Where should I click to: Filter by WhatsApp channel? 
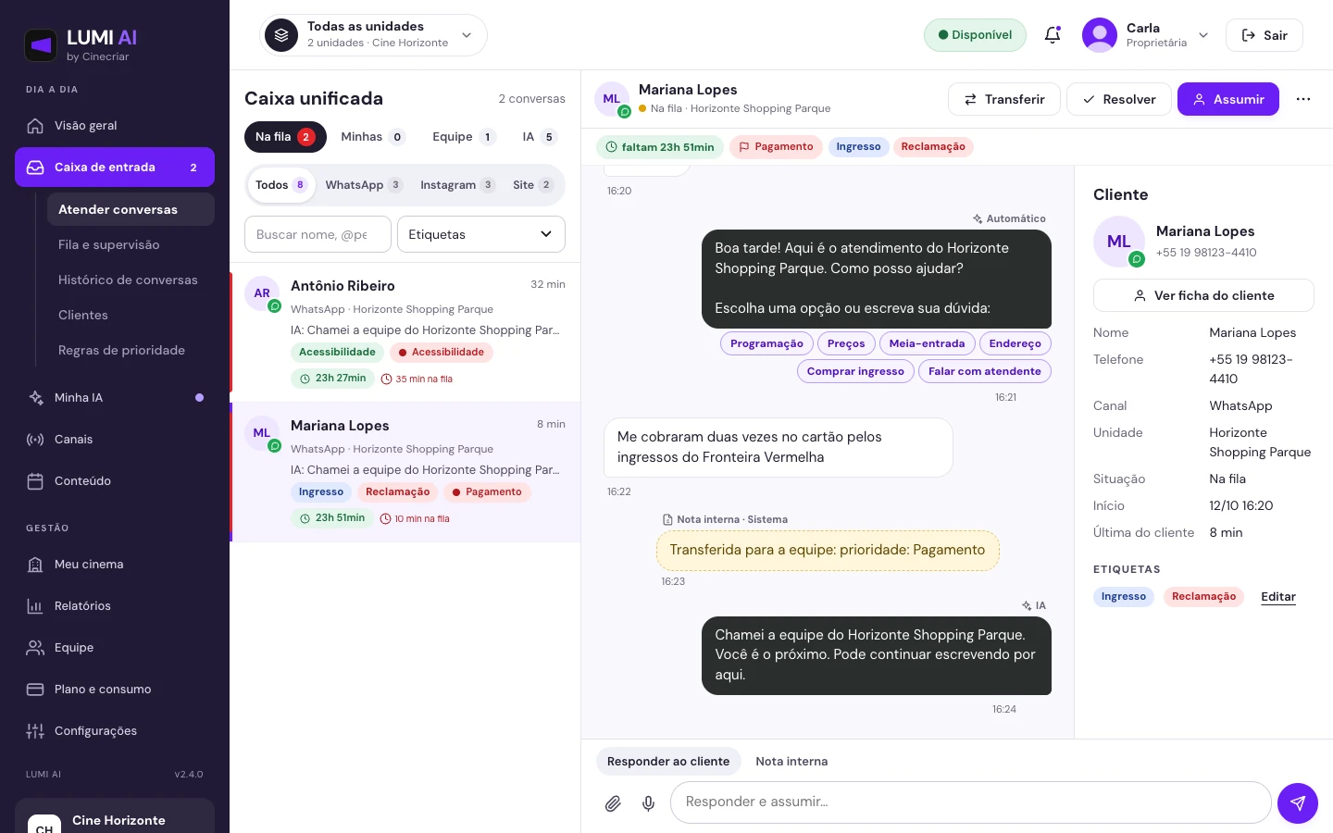coord(363,185)
